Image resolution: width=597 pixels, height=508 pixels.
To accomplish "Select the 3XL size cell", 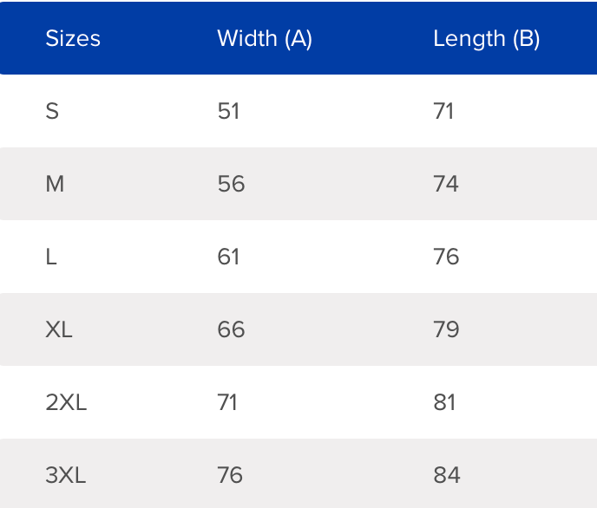I will (x=66, y=475).
